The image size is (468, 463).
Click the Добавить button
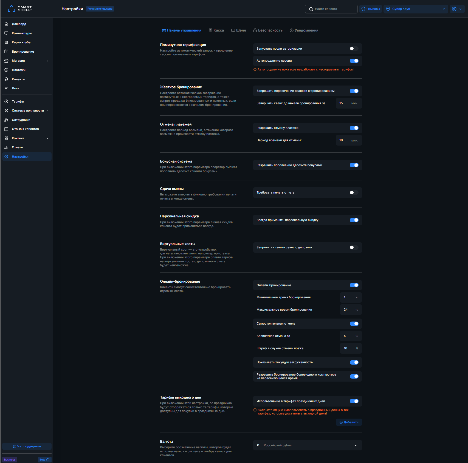(349, 422)
